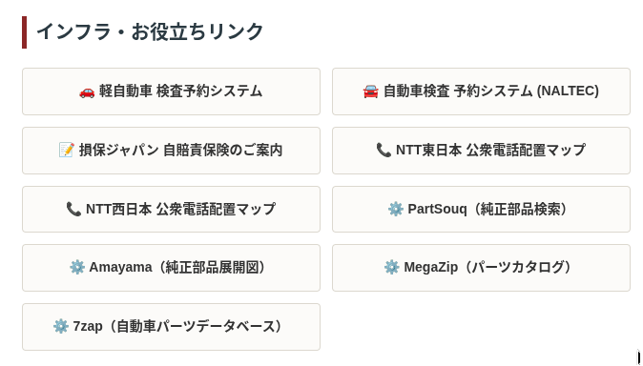Click the phone icon beside NTT西日本

[x=73, y=209]
